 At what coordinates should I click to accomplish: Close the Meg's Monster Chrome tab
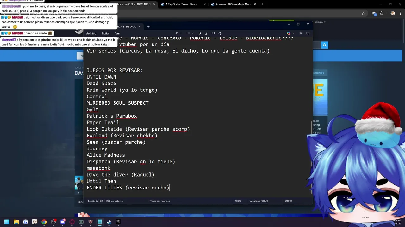254,4
